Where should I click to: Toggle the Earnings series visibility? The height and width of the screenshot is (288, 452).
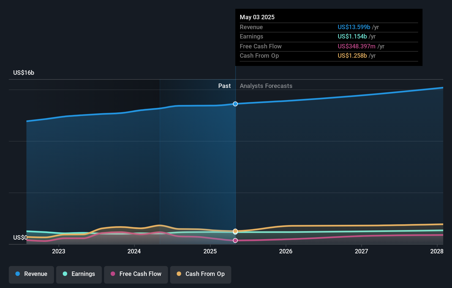tap(79, 274)
